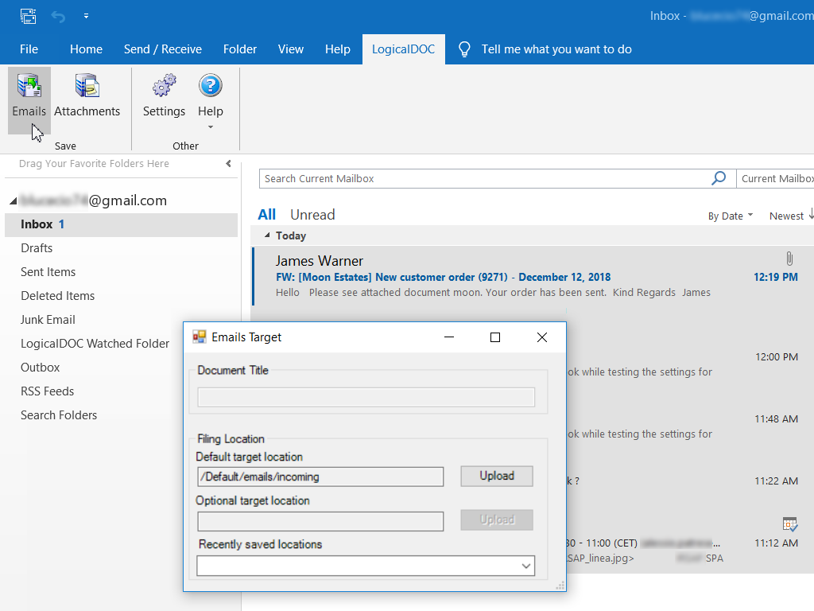Collapse the gmail.com account tree
This screenshot has height=611, width=814.
pos(13,200)
